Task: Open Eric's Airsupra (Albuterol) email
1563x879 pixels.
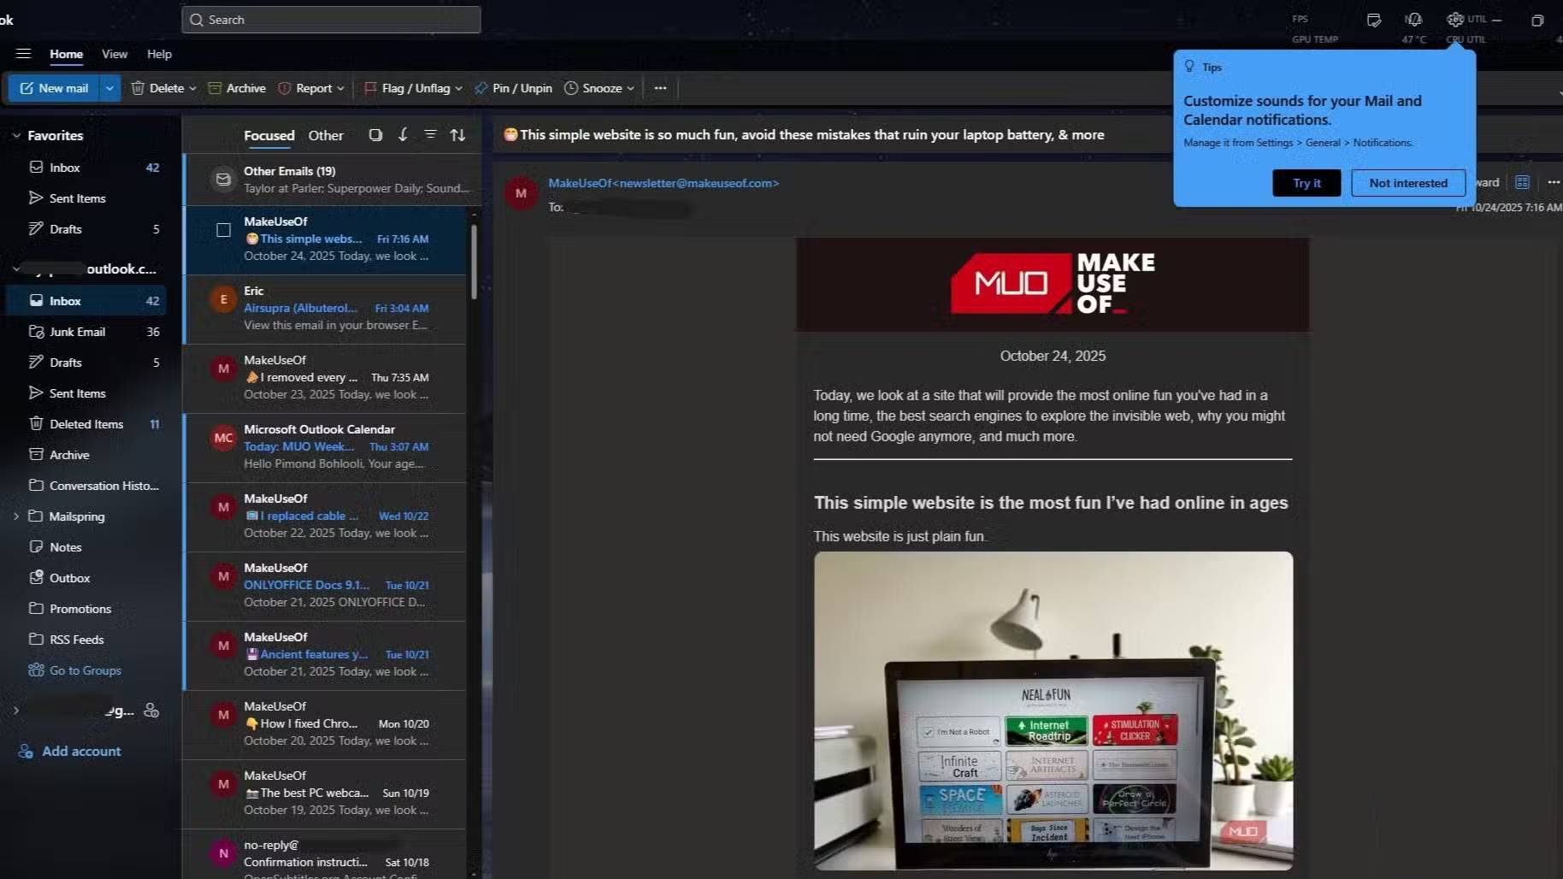Action: (x=326, y=309)
